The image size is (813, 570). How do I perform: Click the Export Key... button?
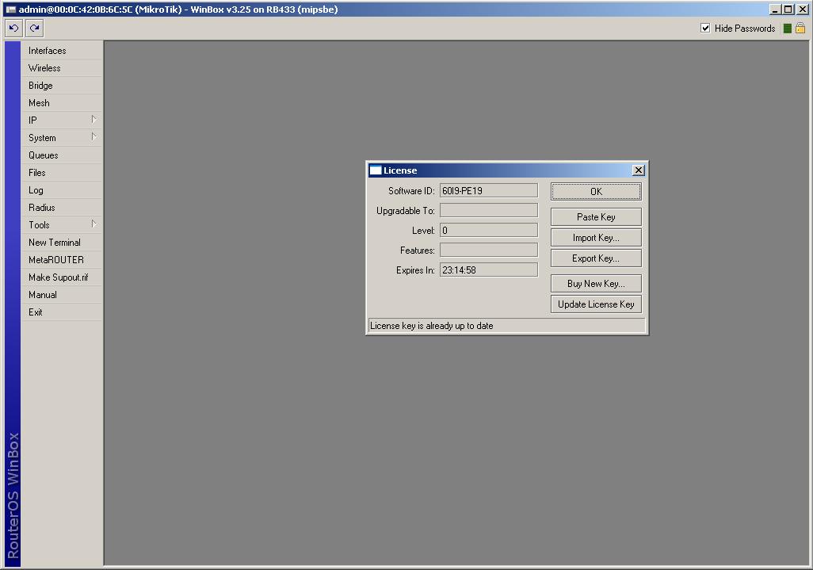[x=596, y=258]
